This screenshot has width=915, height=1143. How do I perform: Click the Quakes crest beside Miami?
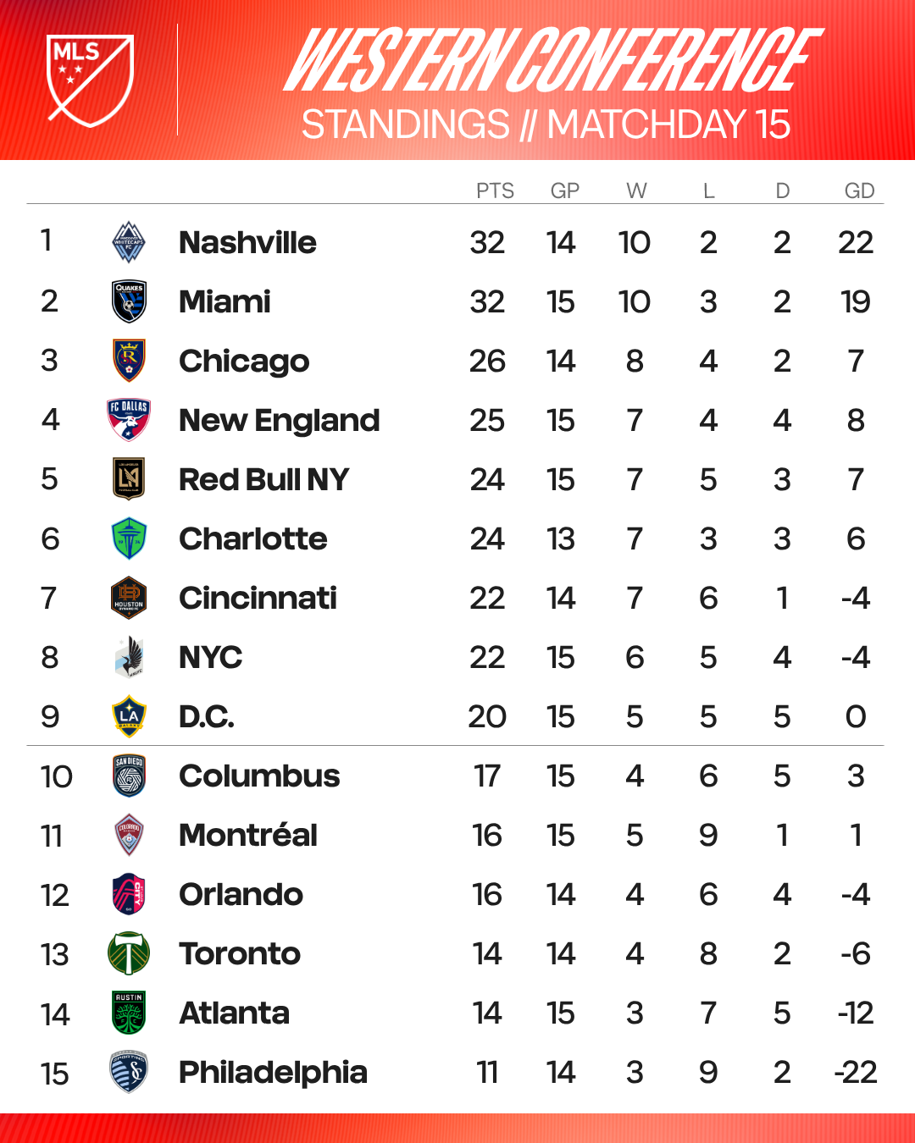130,301
